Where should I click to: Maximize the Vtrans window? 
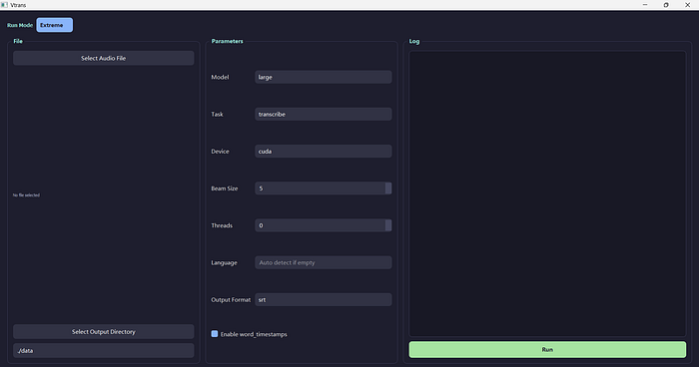point(666,5)
